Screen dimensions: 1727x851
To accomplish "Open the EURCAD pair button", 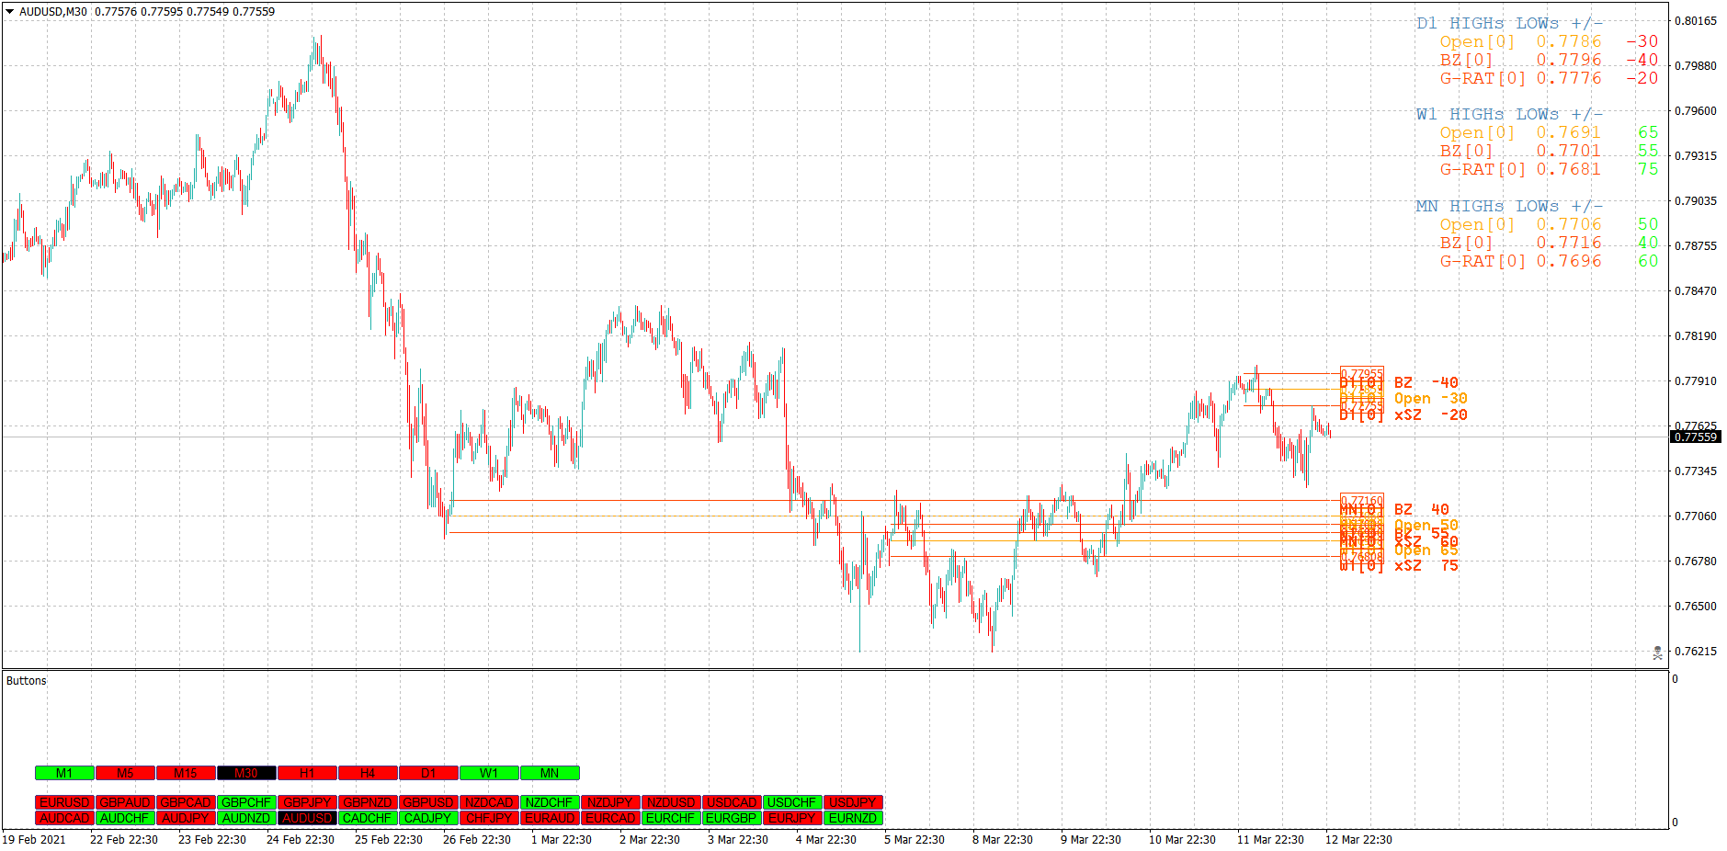I will click(610, 818).
